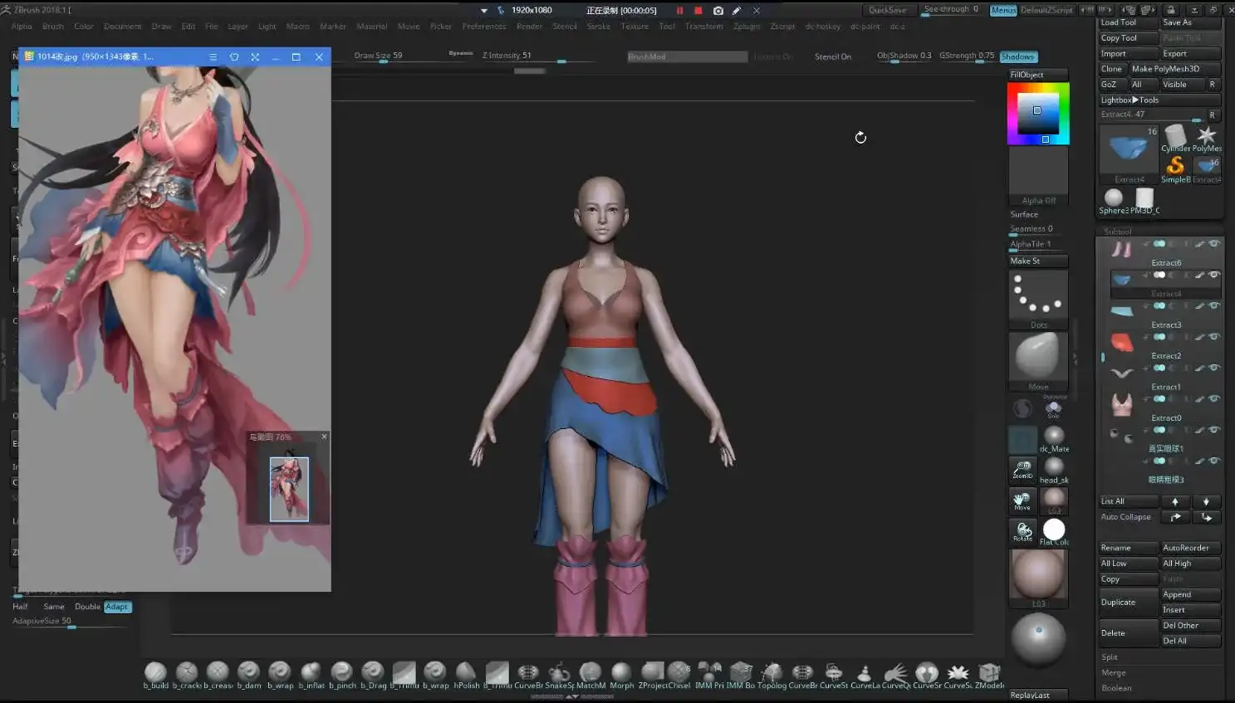Toggle the Shadows option in top bar

coord(1018,56)
